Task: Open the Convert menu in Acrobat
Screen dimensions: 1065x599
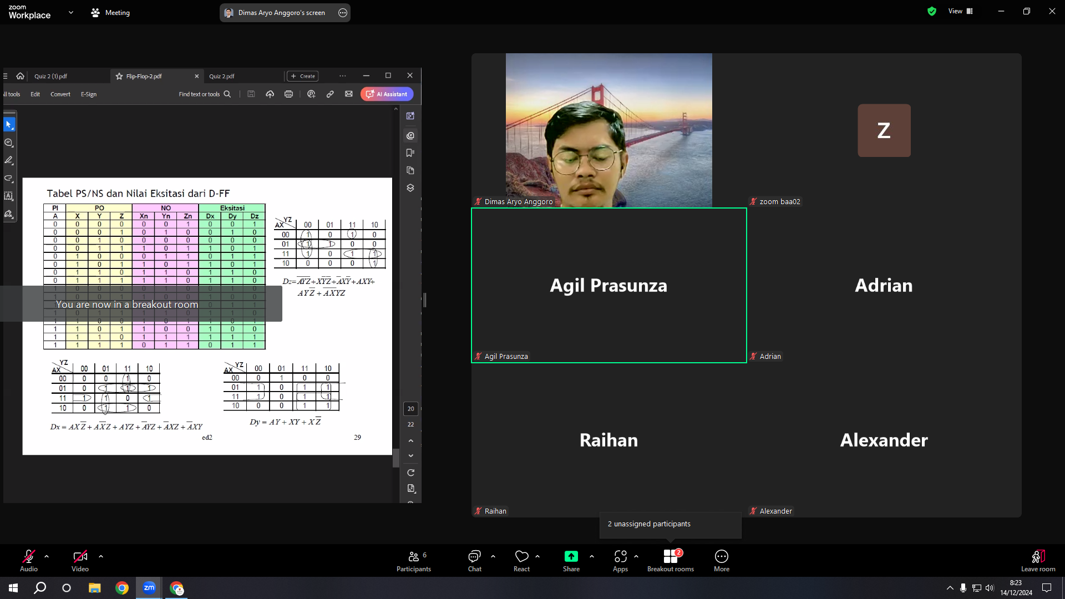Action: pos(60,94)
